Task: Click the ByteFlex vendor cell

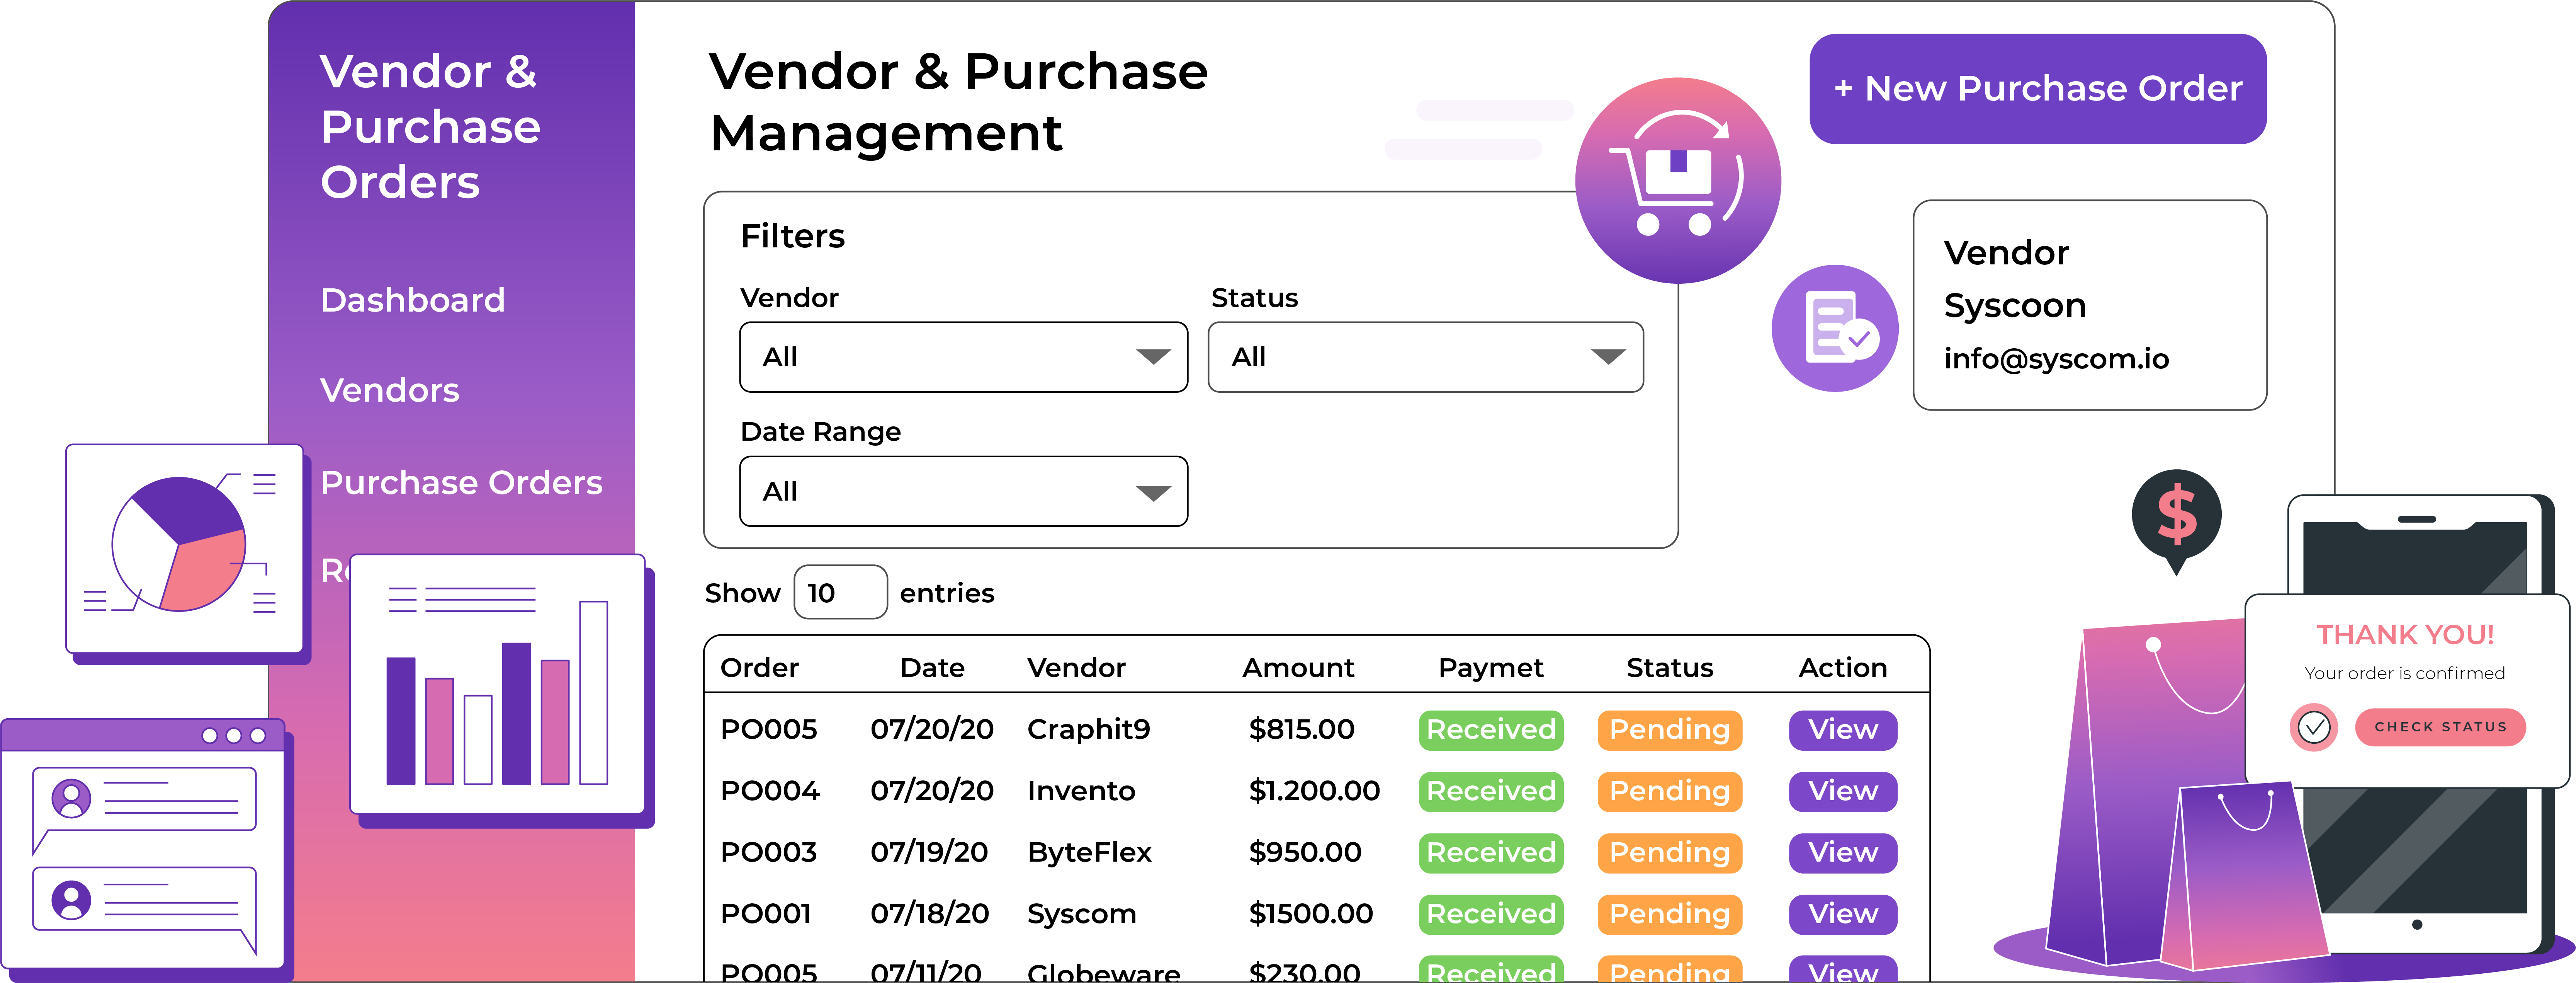Action: tap(1089, 853)
